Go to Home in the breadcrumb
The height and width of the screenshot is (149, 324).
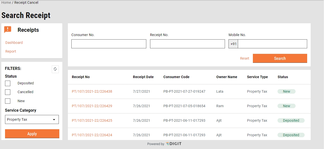(6, 3)
